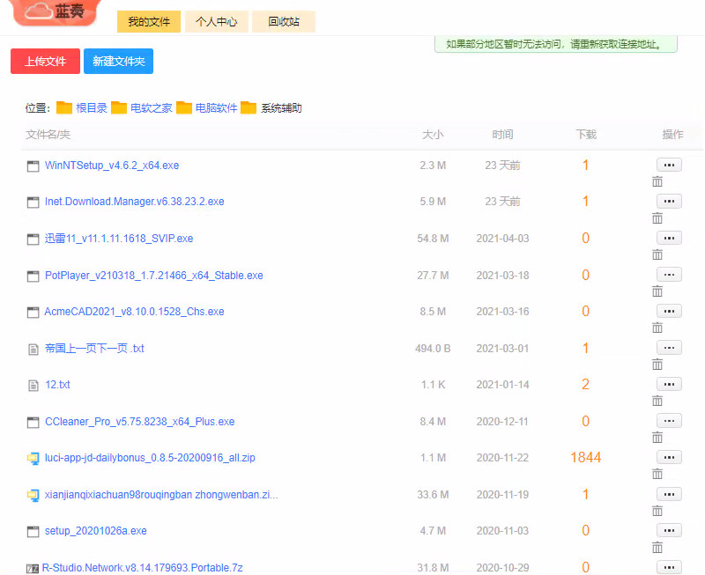
Task: Switch to the 个人中心 tab
Action: point(216,21)
